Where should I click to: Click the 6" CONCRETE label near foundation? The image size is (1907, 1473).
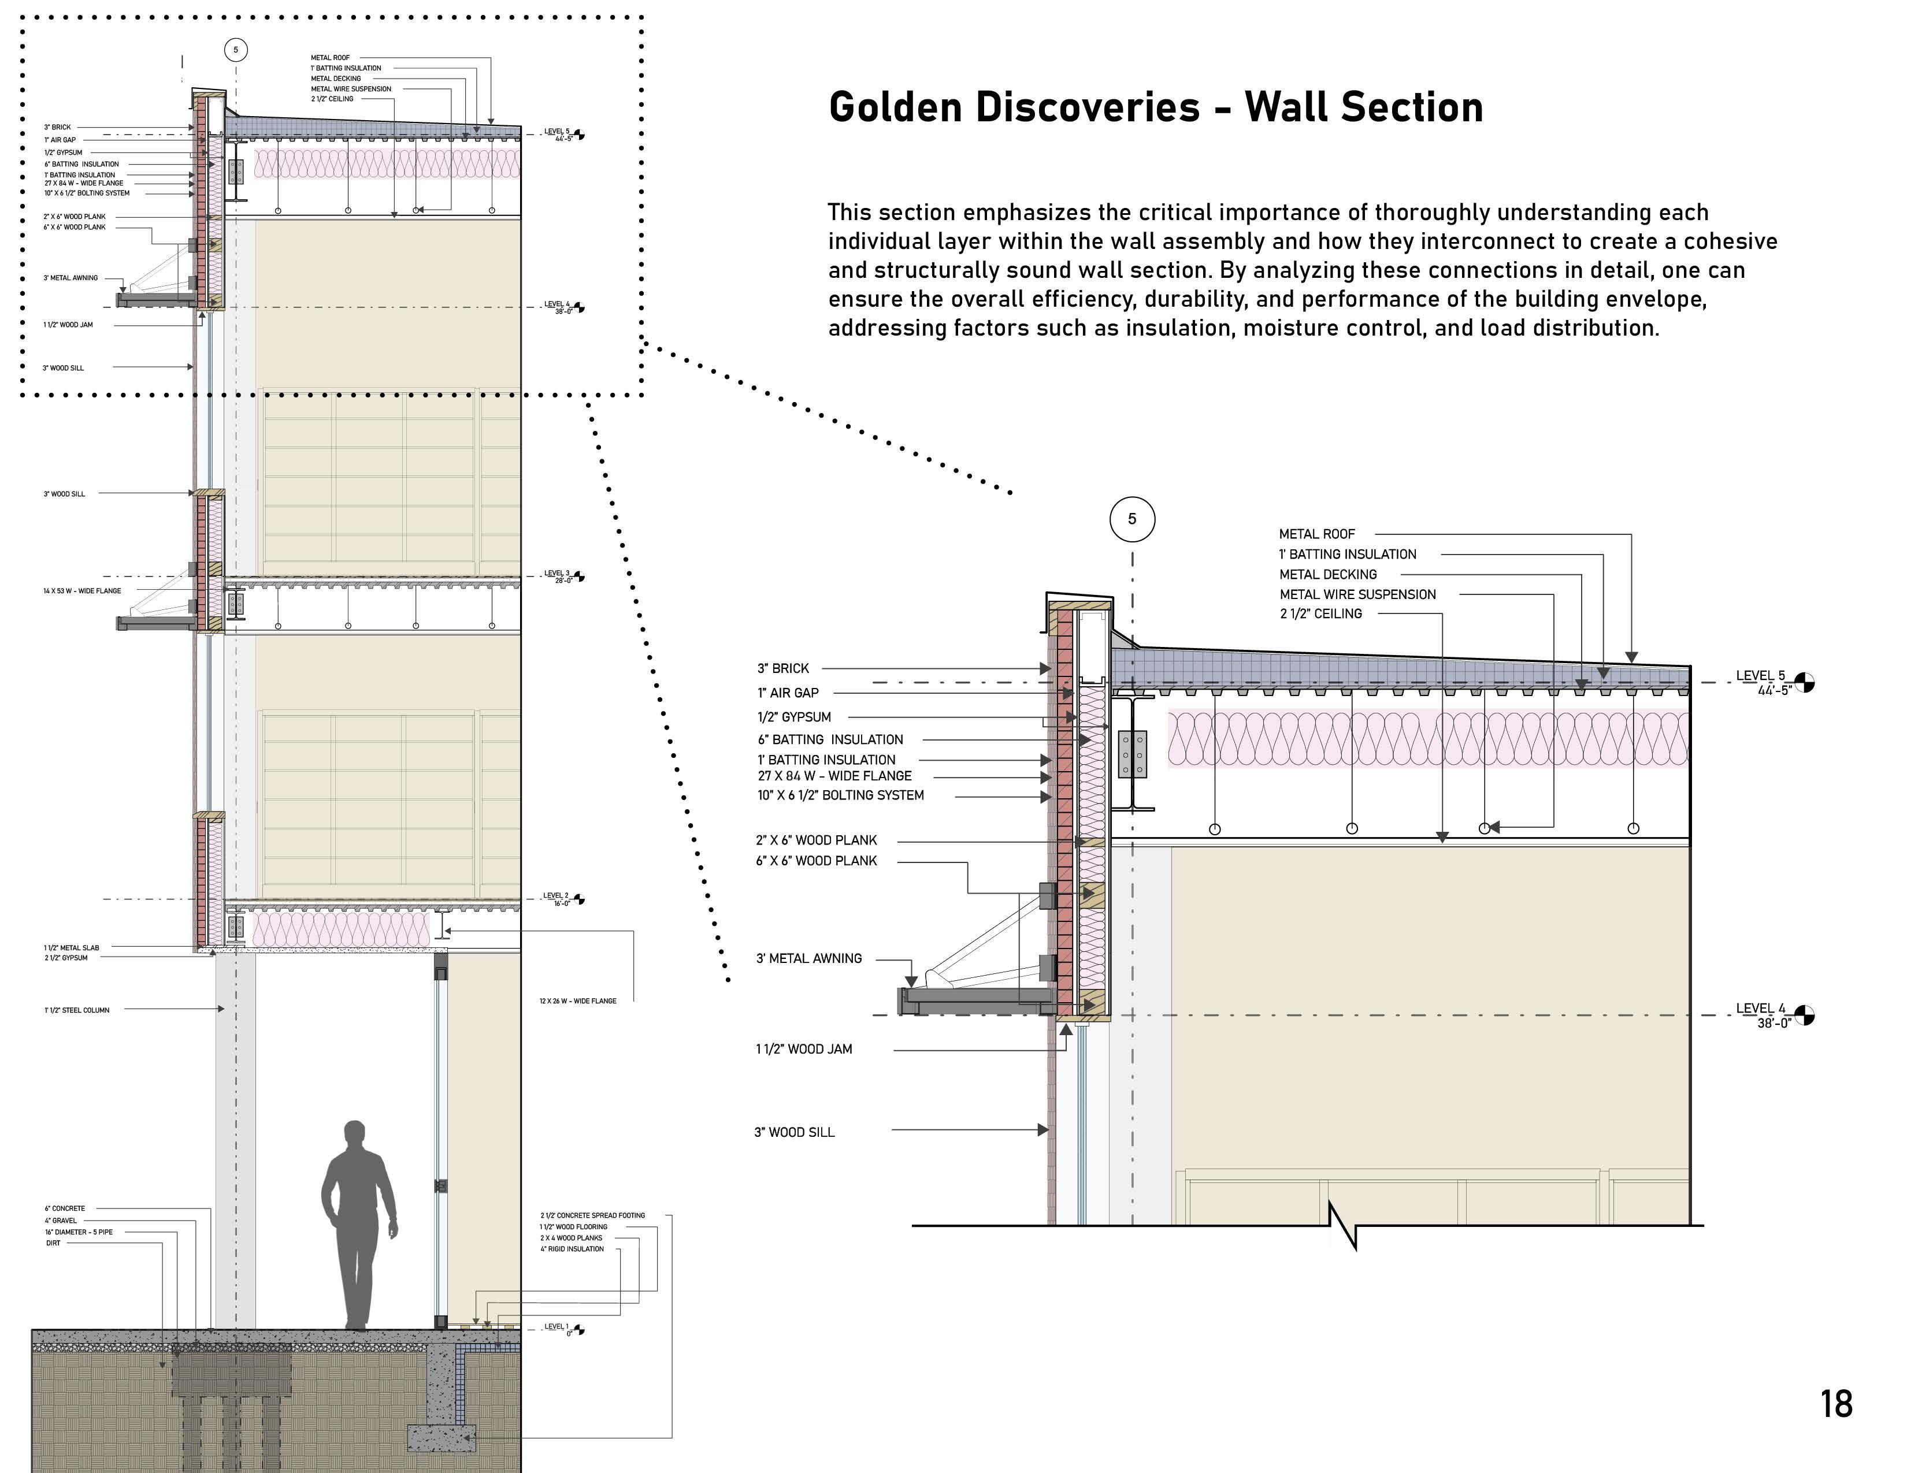click(65, 1208)
